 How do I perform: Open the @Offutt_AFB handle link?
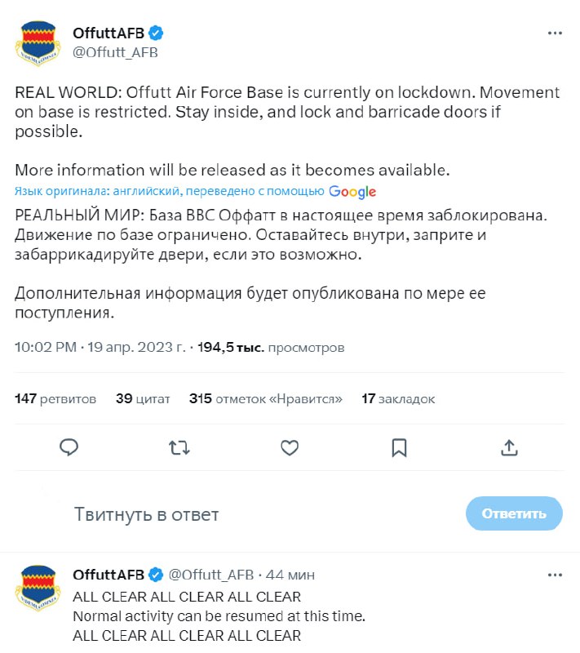[x=115, y=52]
